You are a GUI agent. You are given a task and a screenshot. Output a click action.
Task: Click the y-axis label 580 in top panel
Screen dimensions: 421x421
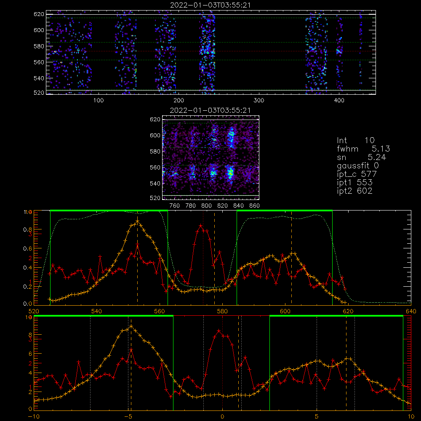tap(39, 46)
